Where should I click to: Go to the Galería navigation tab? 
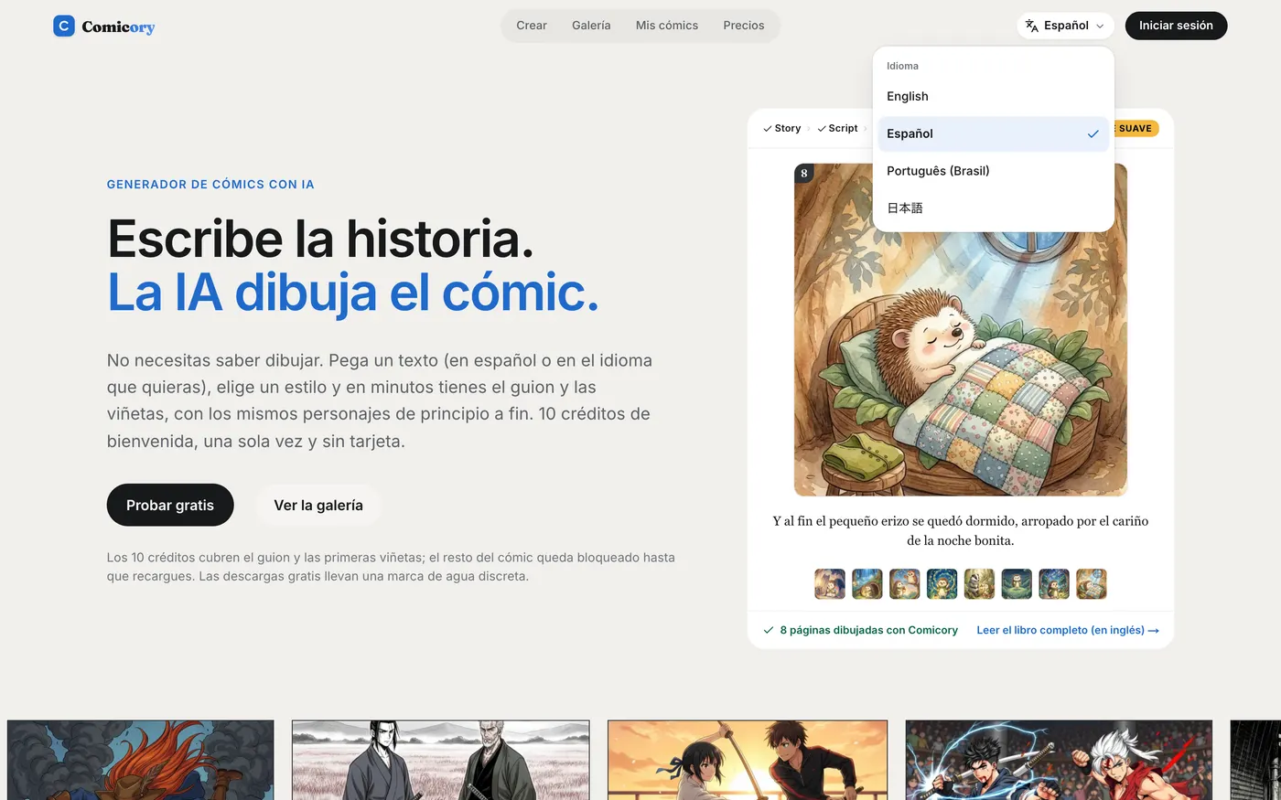(591, 26)
